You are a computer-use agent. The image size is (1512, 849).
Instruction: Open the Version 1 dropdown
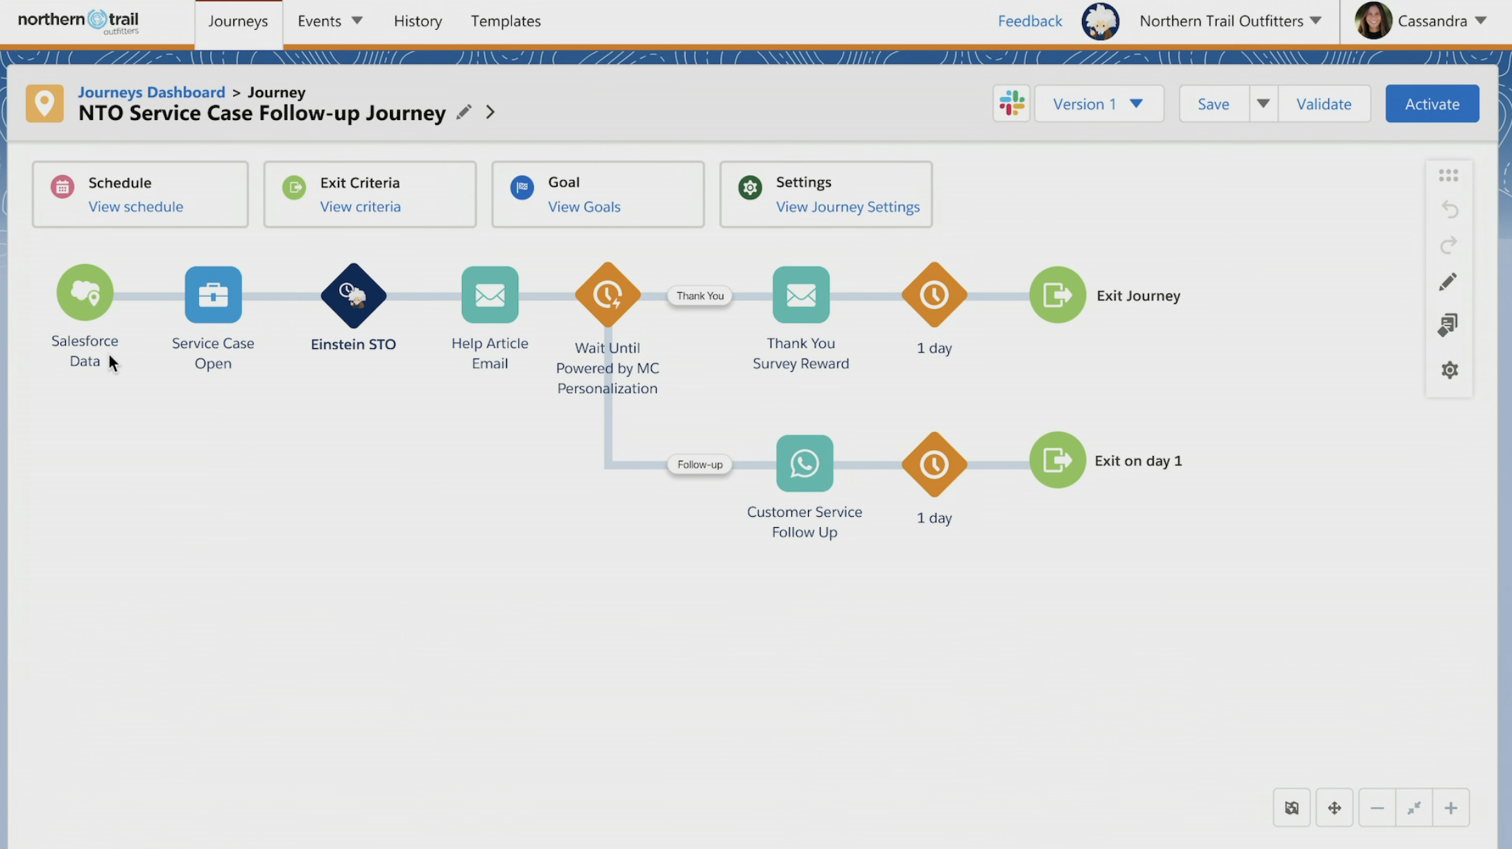pos(1099,103)
